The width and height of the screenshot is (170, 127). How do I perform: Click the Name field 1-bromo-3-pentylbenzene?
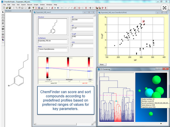click(x=53, y=50)
